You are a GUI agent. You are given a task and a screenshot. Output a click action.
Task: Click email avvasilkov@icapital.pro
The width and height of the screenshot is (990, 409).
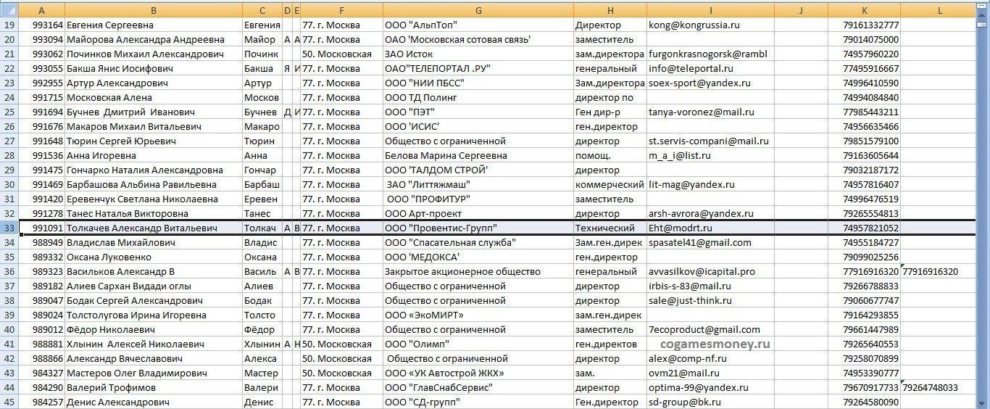[x=702, y=271]
